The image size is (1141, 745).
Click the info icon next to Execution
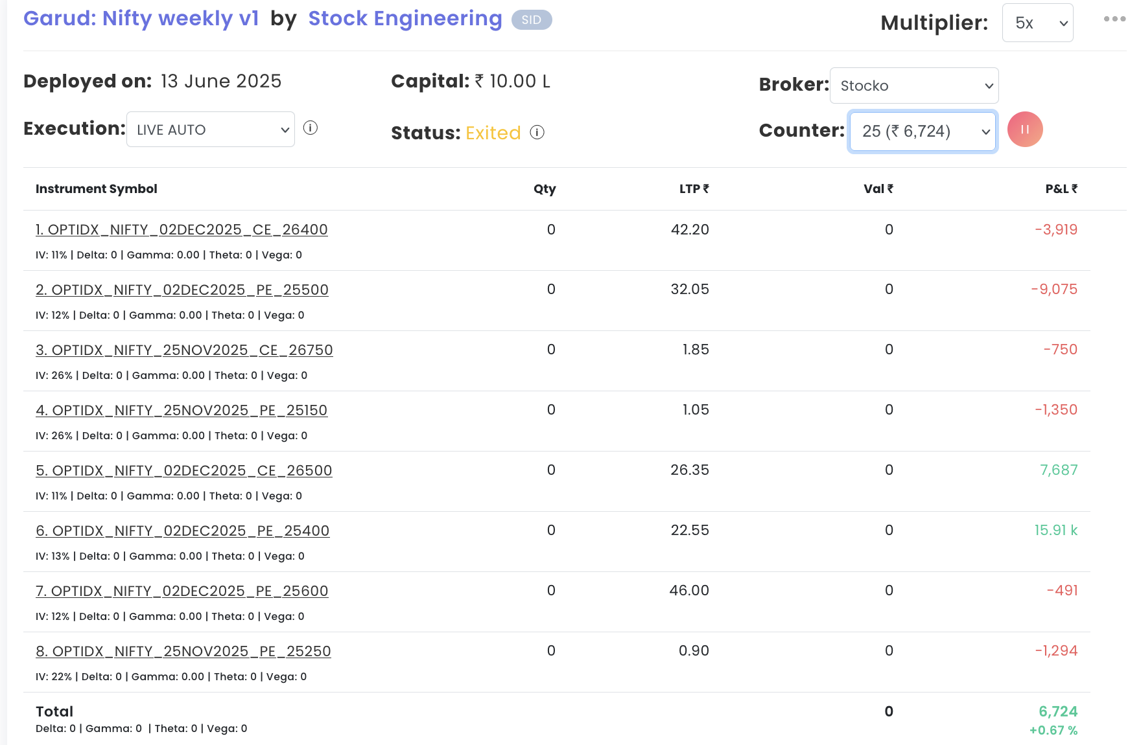coord(311,128)
